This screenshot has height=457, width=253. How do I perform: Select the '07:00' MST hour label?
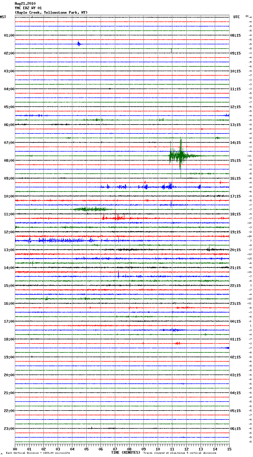(x=9, y=143)
